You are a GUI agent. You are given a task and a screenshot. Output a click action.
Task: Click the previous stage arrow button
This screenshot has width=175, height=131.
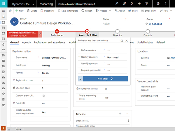(80, 79)
